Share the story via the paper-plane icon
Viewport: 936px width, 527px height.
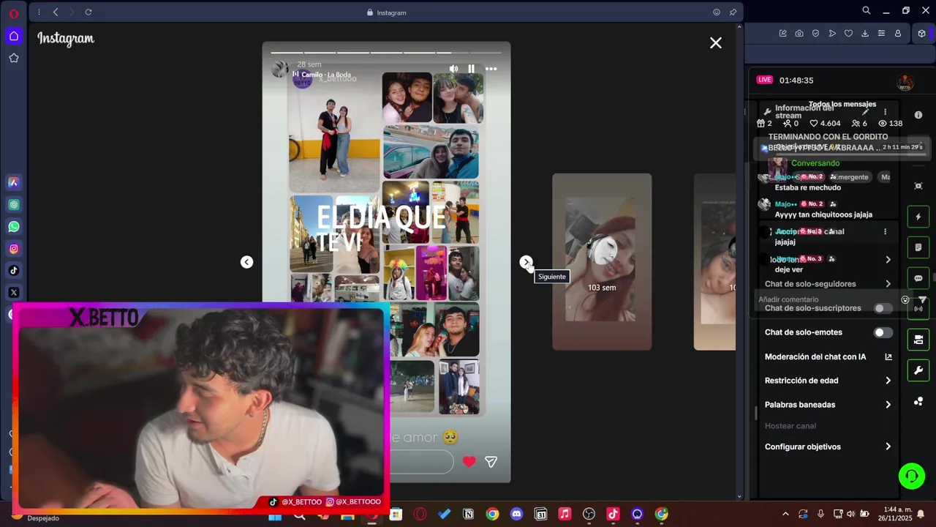(491, 462)
